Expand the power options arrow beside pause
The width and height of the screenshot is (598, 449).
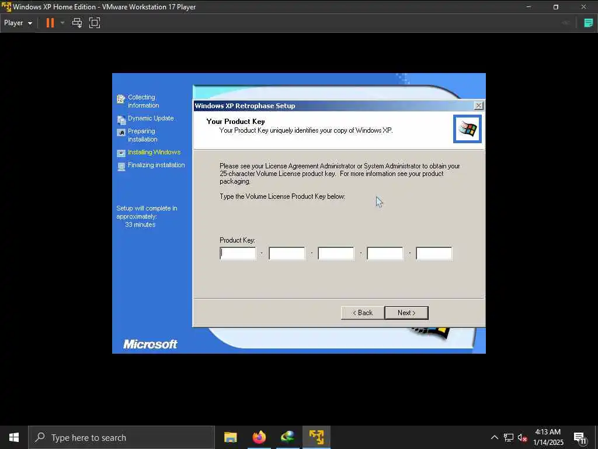[x=62, y=23]
